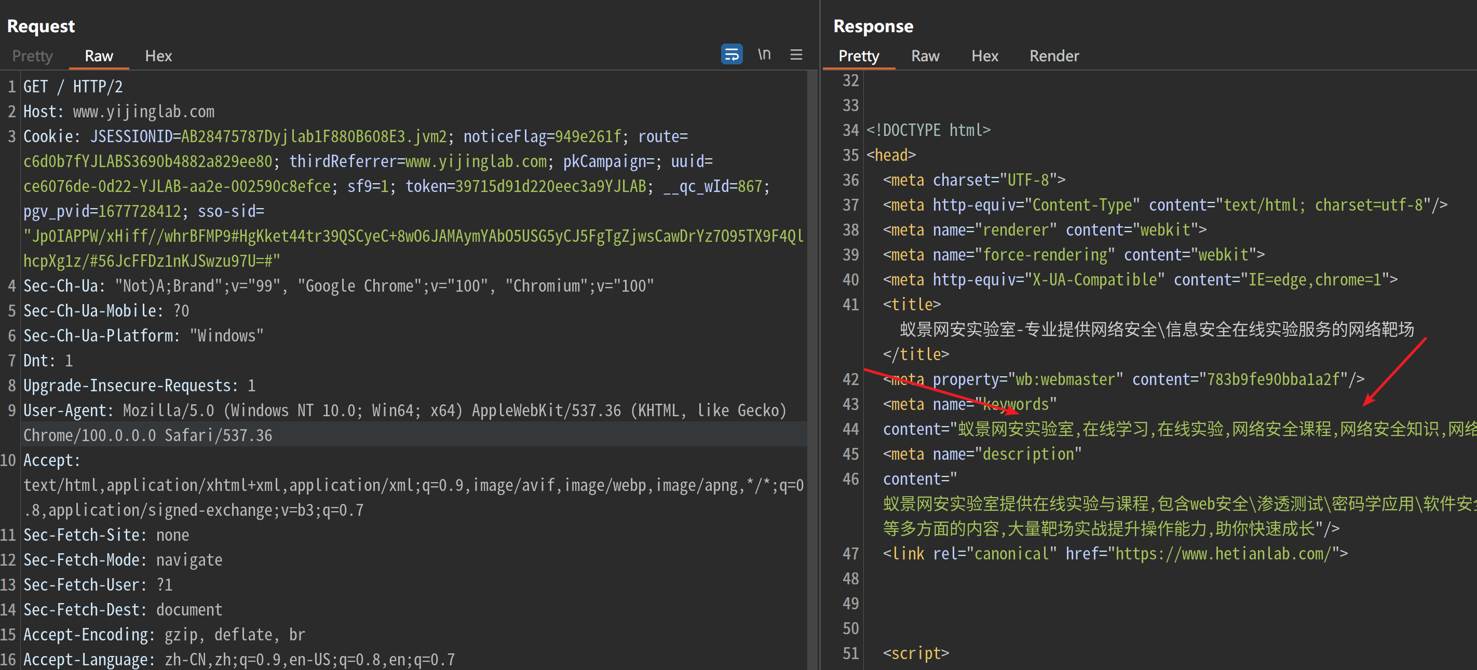Click the Sec-Fetch-Dest: document line
Image resolution: width=1477 pixels, height=670 pixels.
[x=123, y=610]
